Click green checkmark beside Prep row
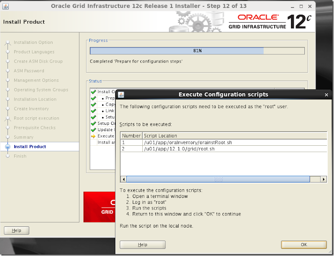Viewport: 334px width, 256px height. tap(93, 98)
